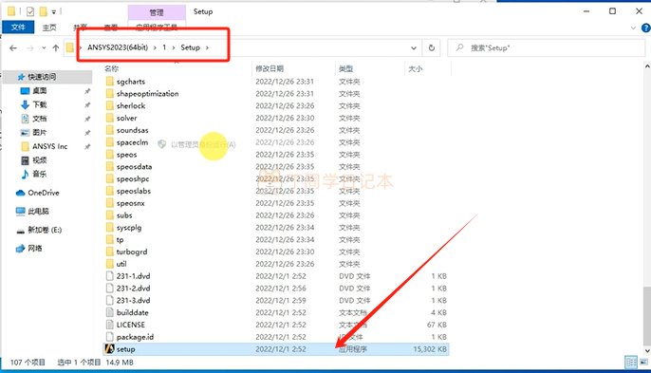Open 视频 in navigation pane
The width and height of the screenshot is (651, 373).
click(40, 160)
